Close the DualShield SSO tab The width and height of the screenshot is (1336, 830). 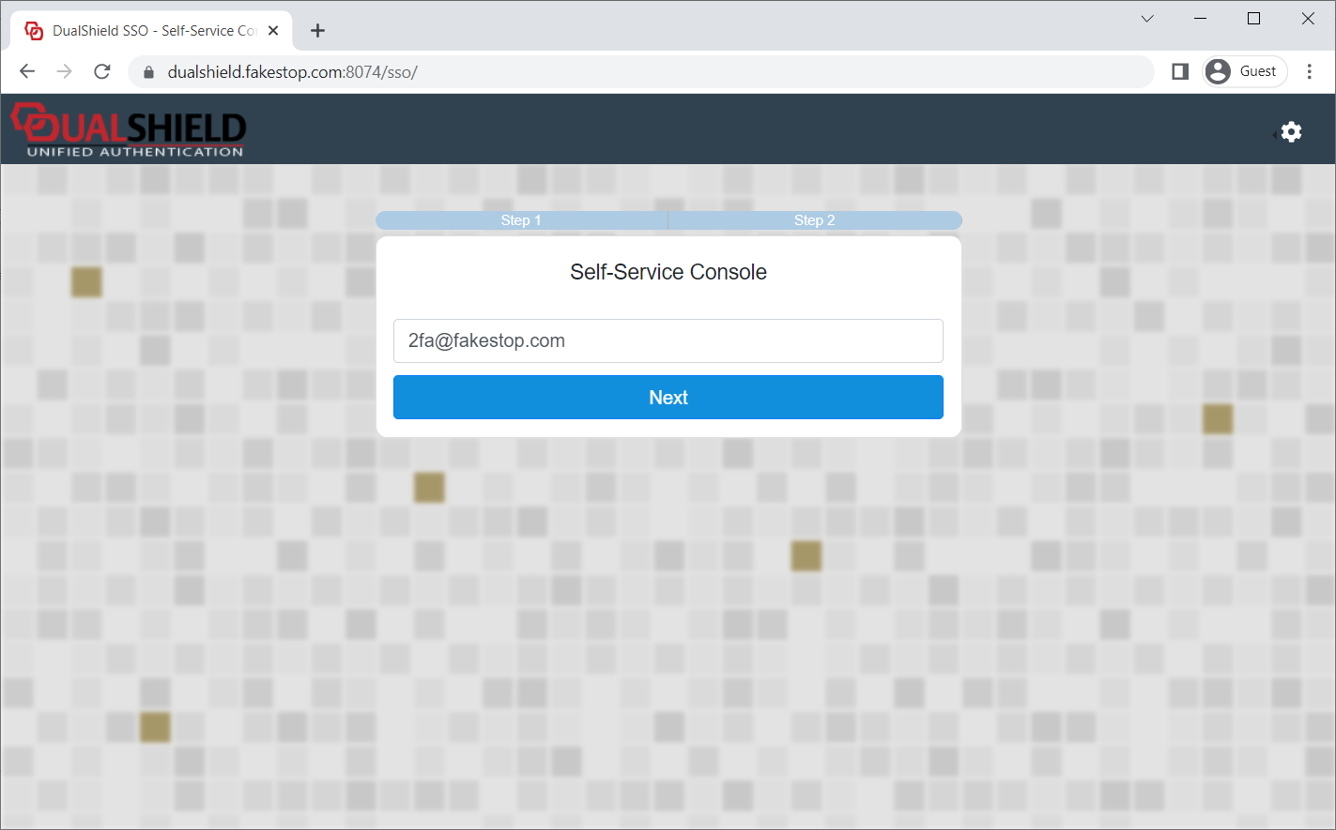tap(273, 31)
